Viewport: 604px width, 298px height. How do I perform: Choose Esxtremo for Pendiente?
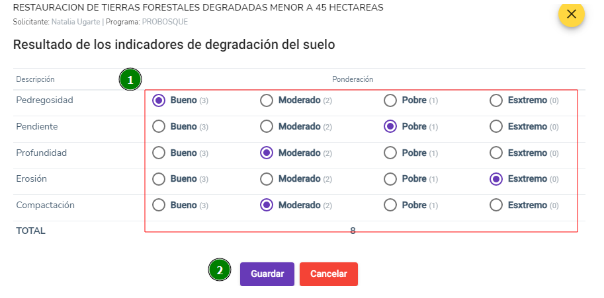(496, 126)
